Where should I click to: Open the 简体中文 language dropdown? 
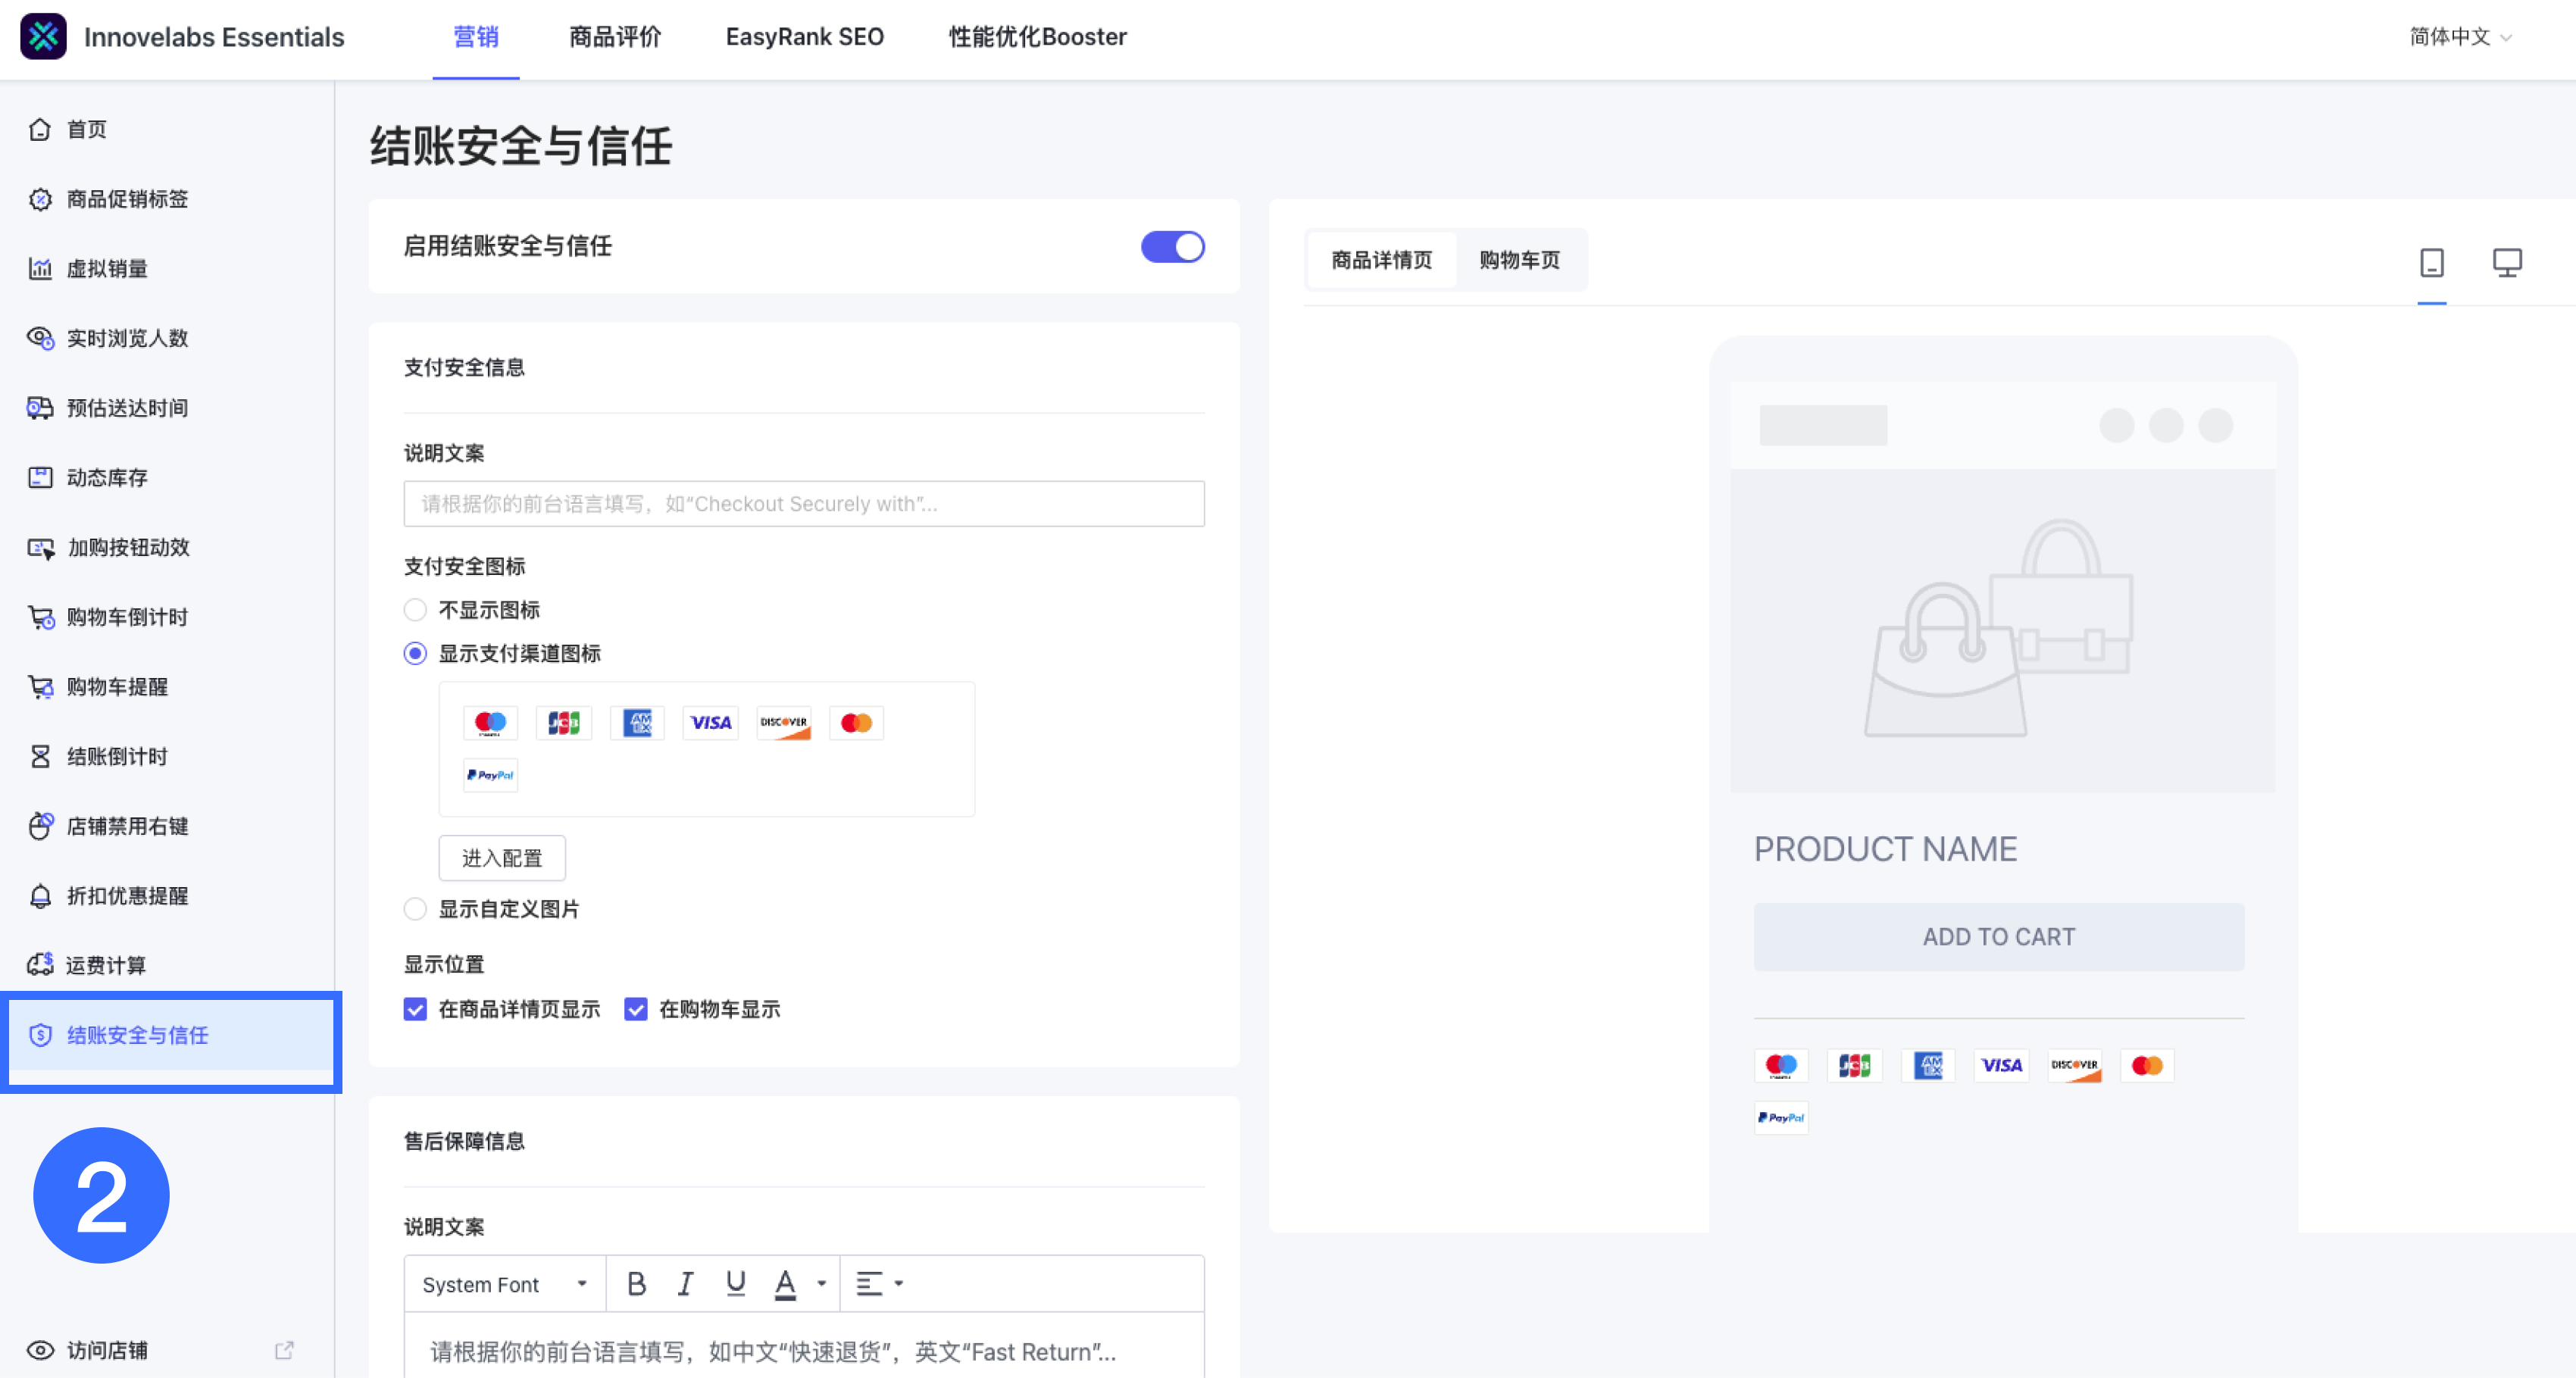tap(2460, 37)
